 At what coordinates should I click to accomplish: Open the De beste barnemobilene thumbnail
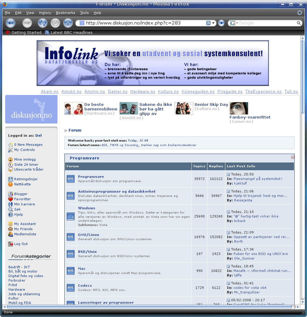click(73, 108)
